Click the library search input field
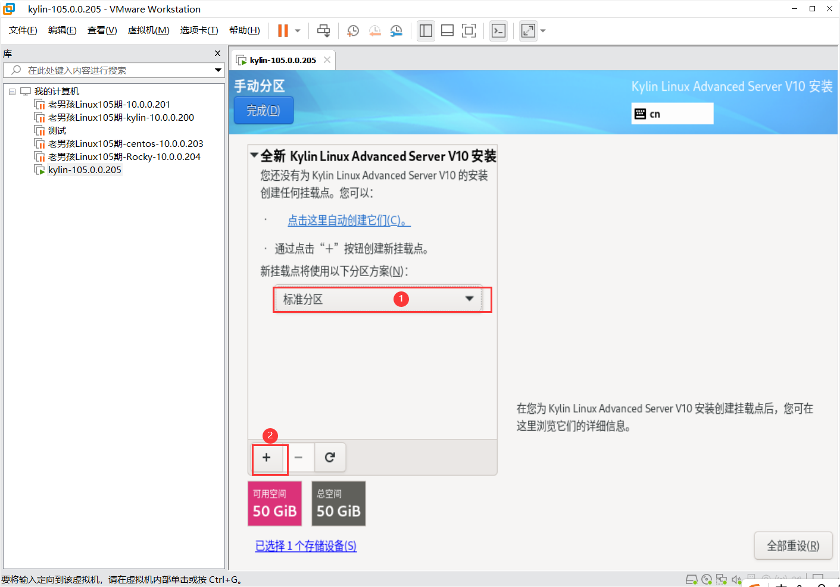This screenshot has height=587, width=840. point(113,70)
